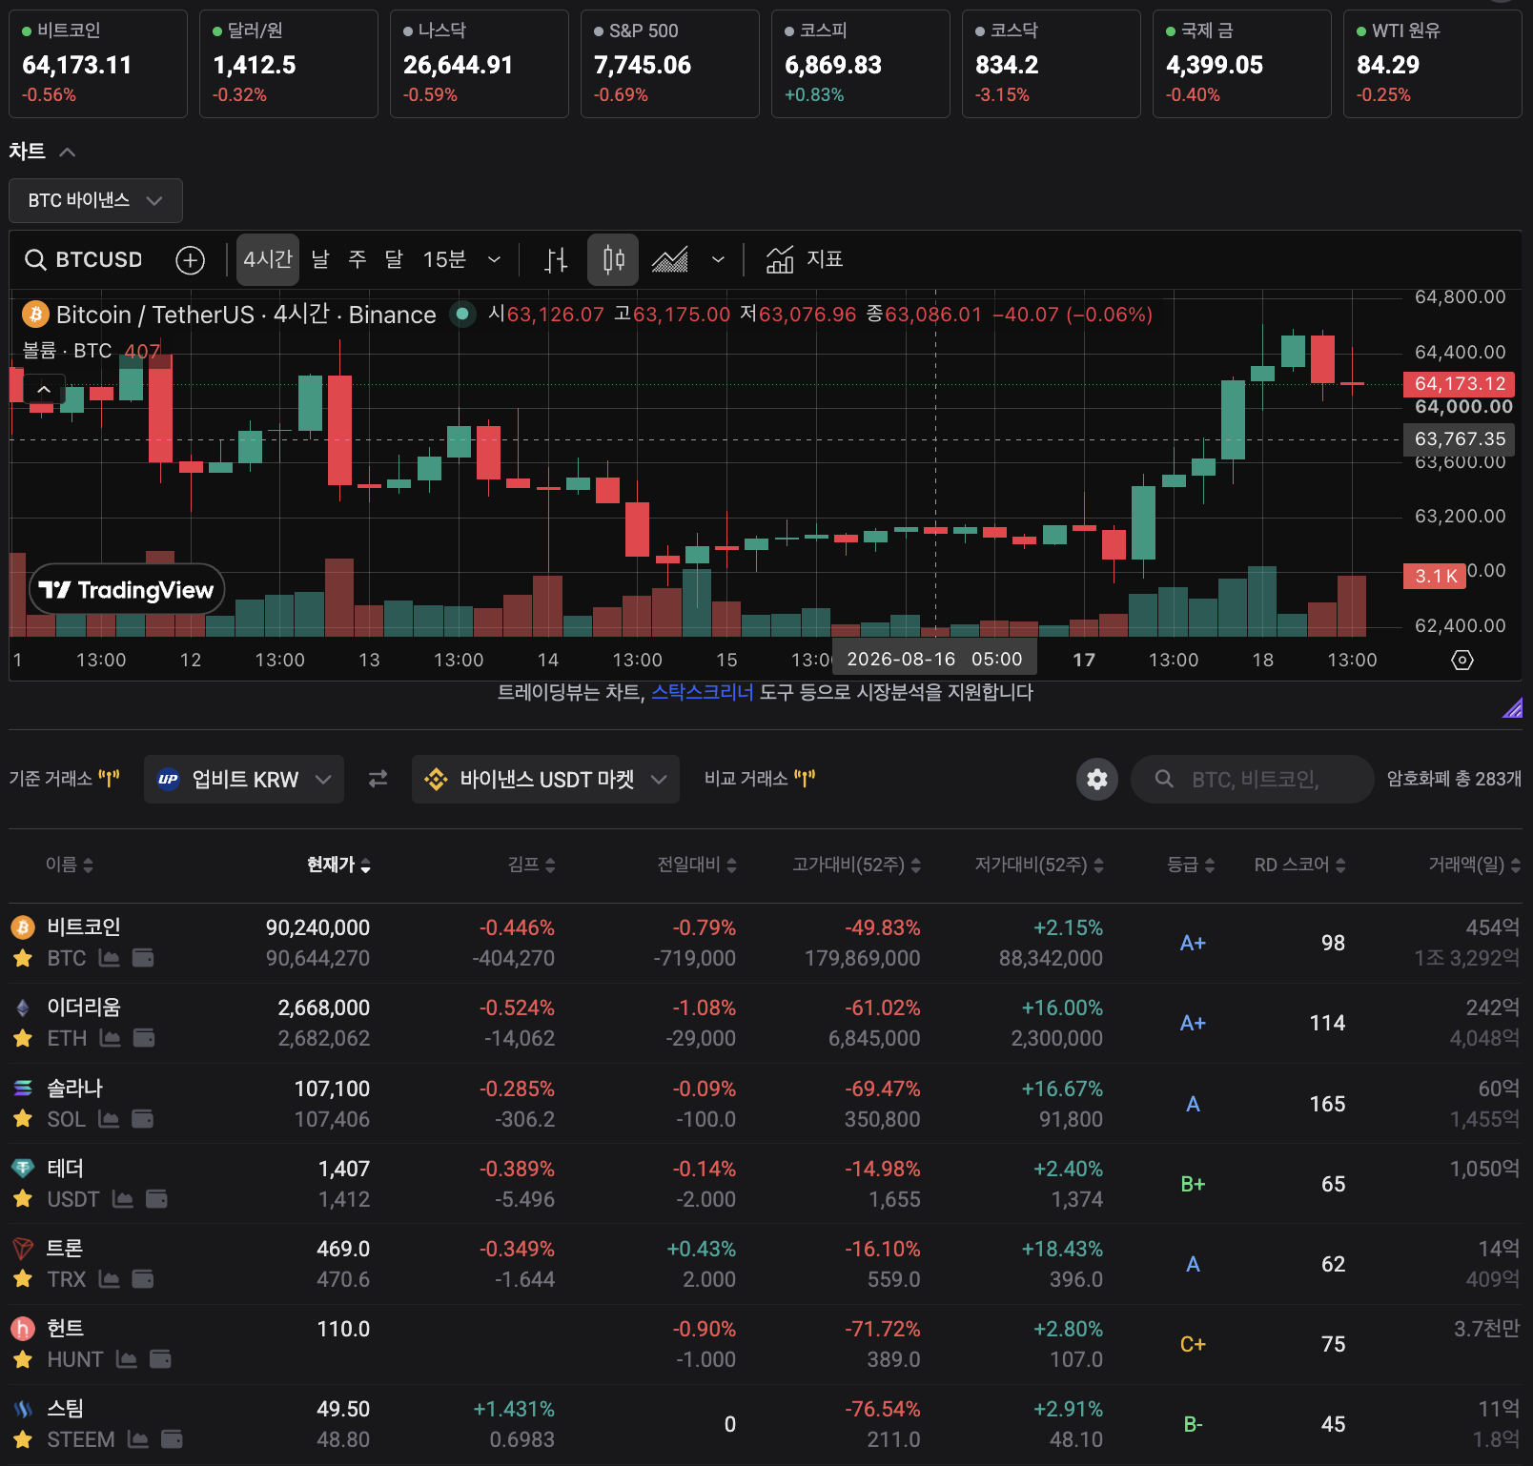Click the Bitcoin logo in the 비트코인 row
This screenshot has width=1533, height=1466.
[x=23, y=926]
